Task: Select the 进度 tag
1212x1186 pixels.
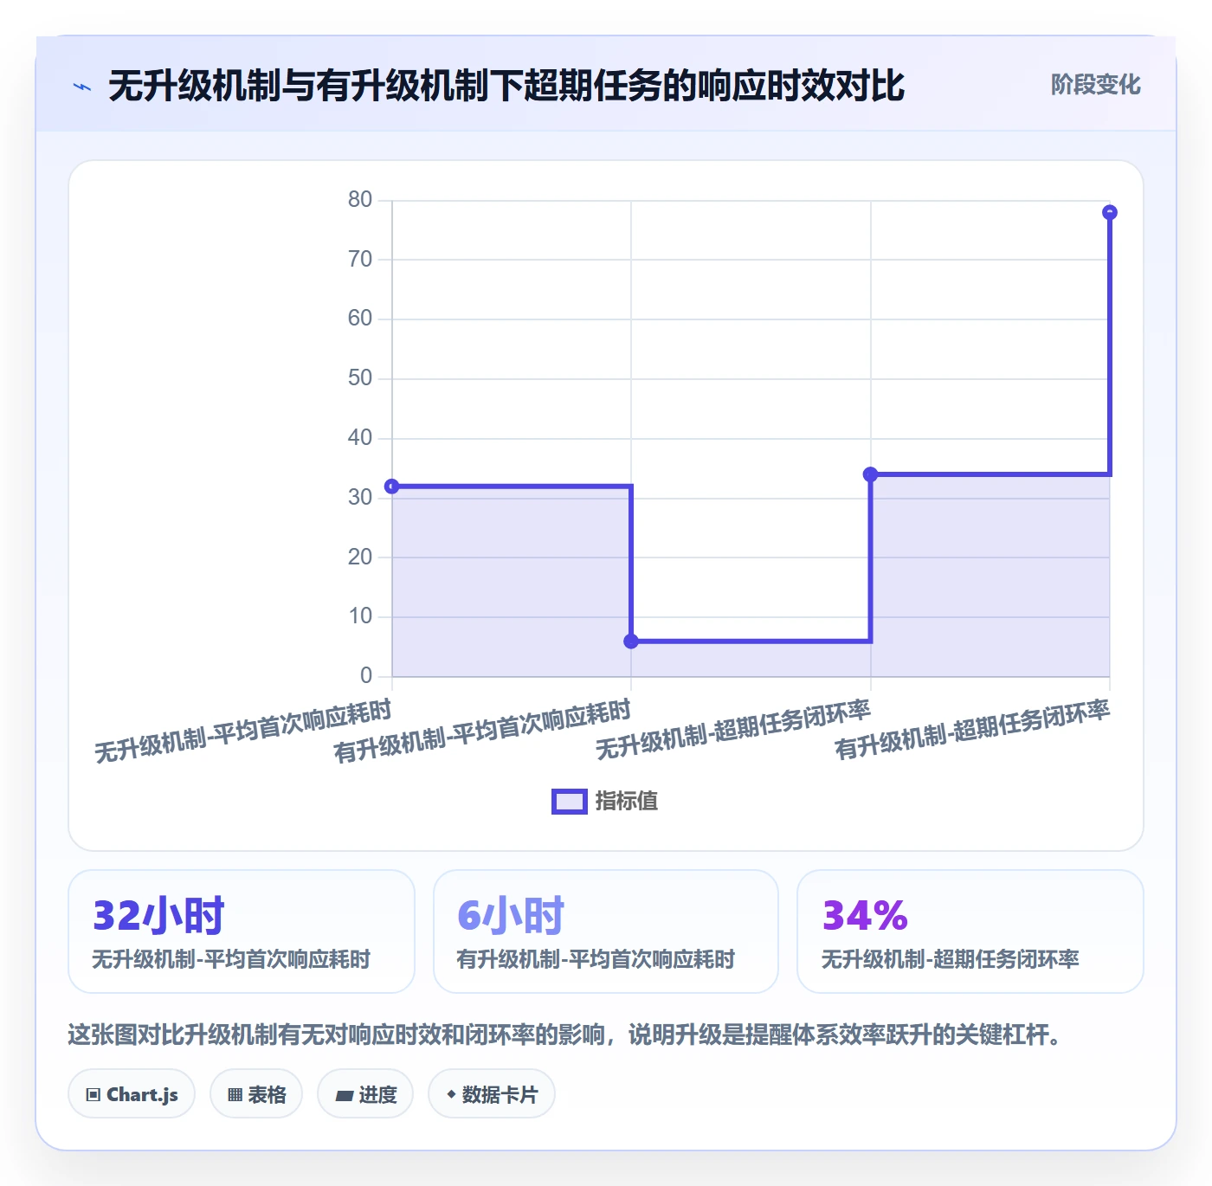Action: click(x=365, y=1094)
